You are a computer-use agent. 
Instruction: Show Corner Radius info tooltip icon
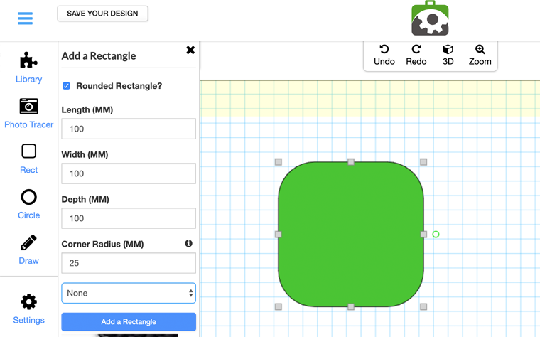click(x=188, y=243)
